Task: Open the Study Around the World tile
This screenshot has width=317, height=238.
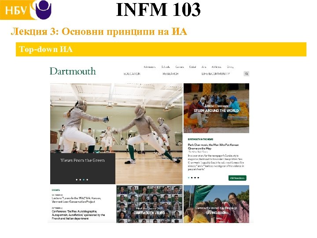Action: 216,108
